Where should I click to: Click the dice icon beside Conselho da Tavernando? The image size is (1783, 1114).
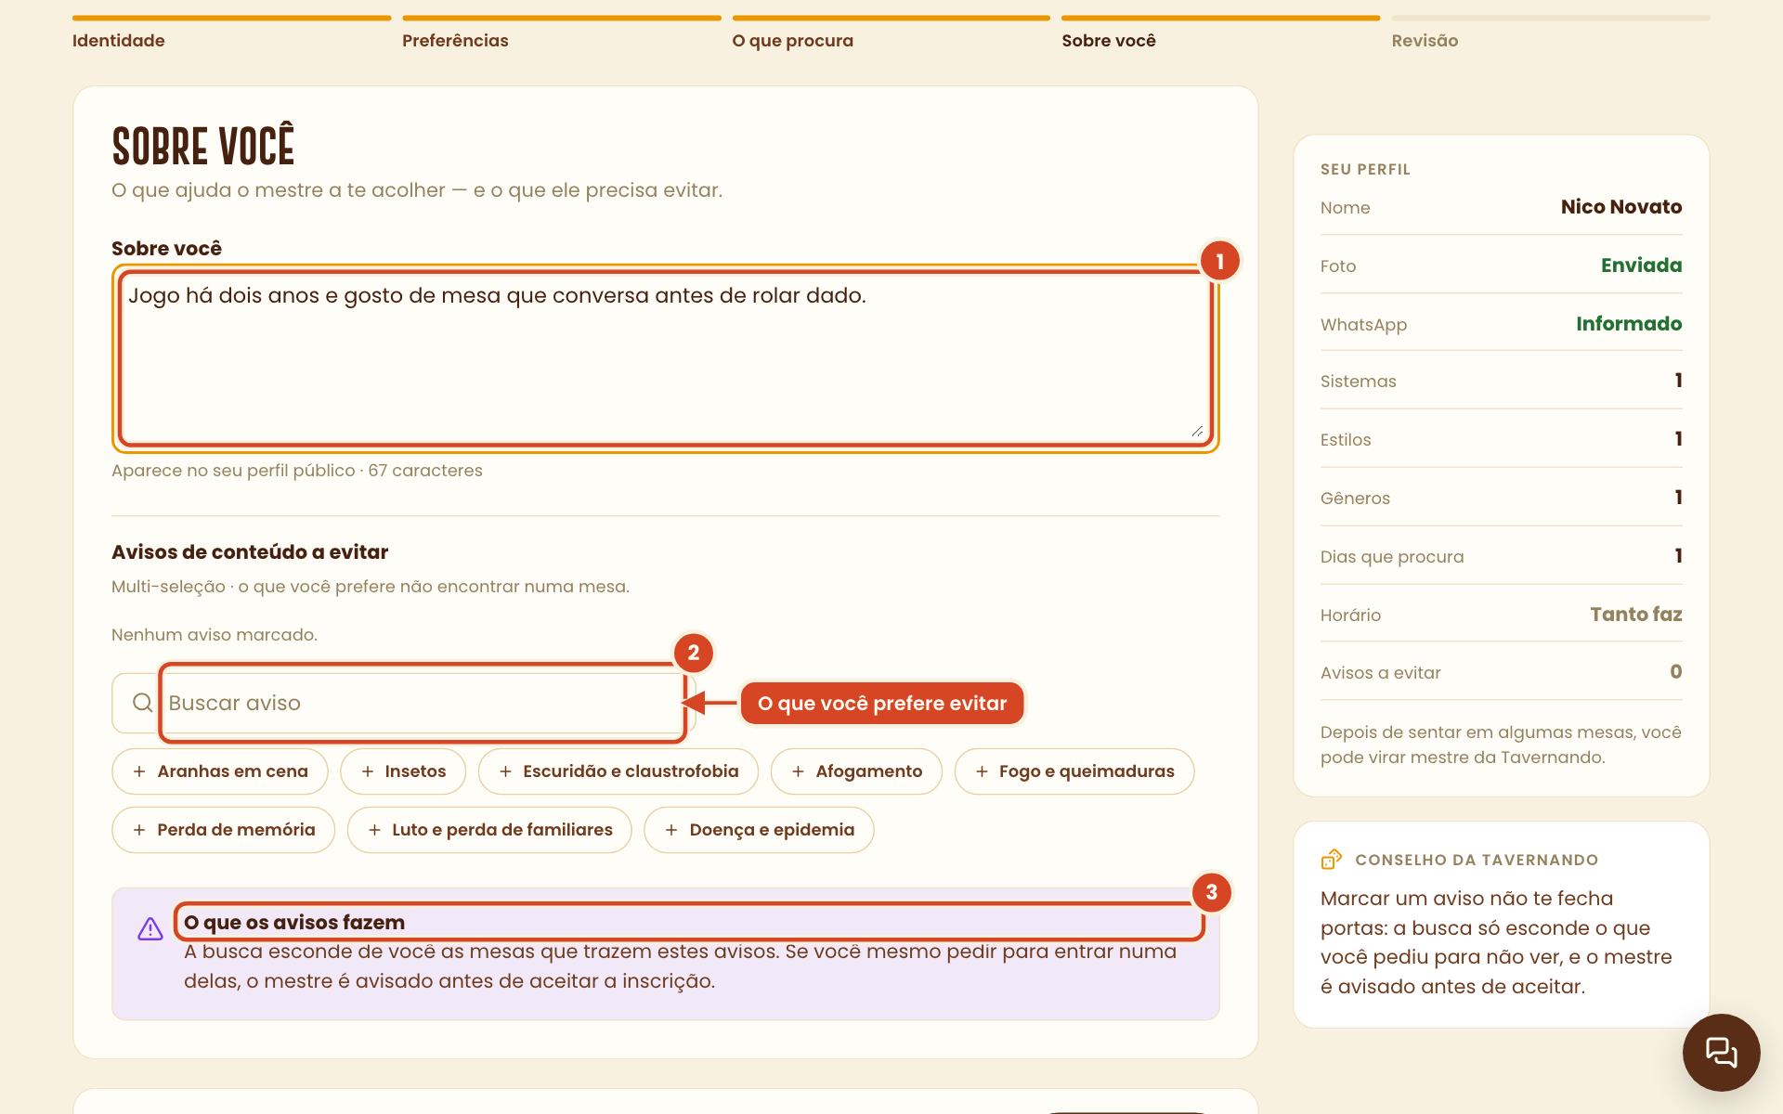(x=1332, y=860)
